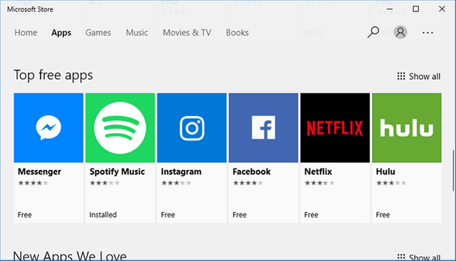This screenshot has height=261, width=456.
Task: Click the star rating under Instagram
Action: click(x=176, y=183)
